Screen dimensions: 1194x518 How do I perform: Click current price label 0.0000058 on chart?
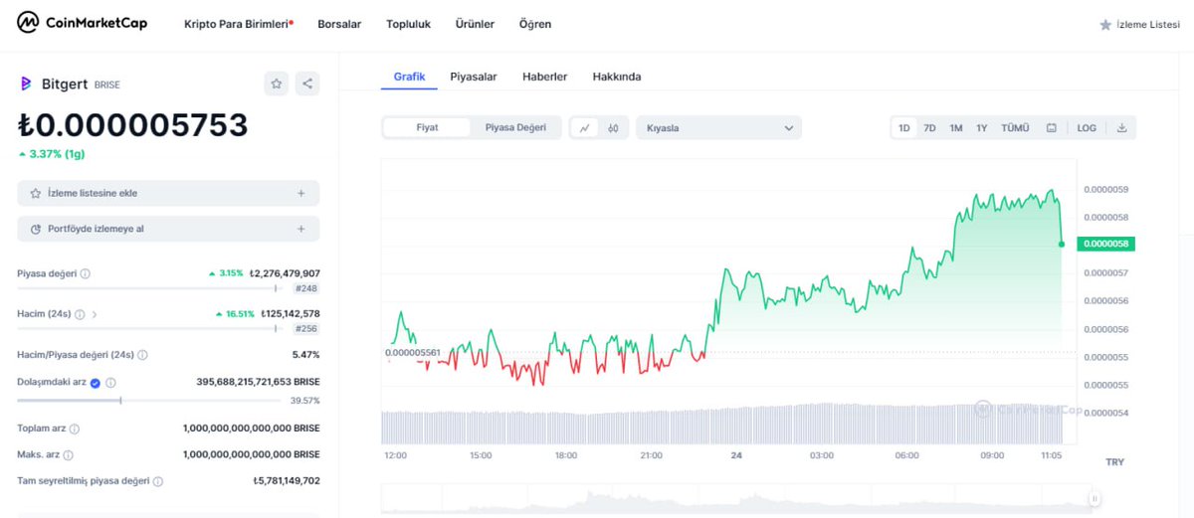coord(1105,244)
